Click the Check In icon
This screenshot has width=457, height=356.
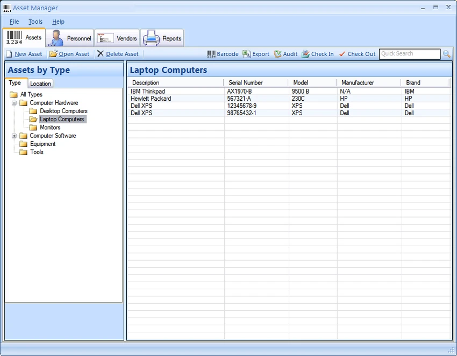pyautogui.click(x=305, y=54)
